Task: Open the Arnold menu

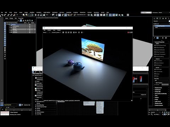Action: (103, 12)
